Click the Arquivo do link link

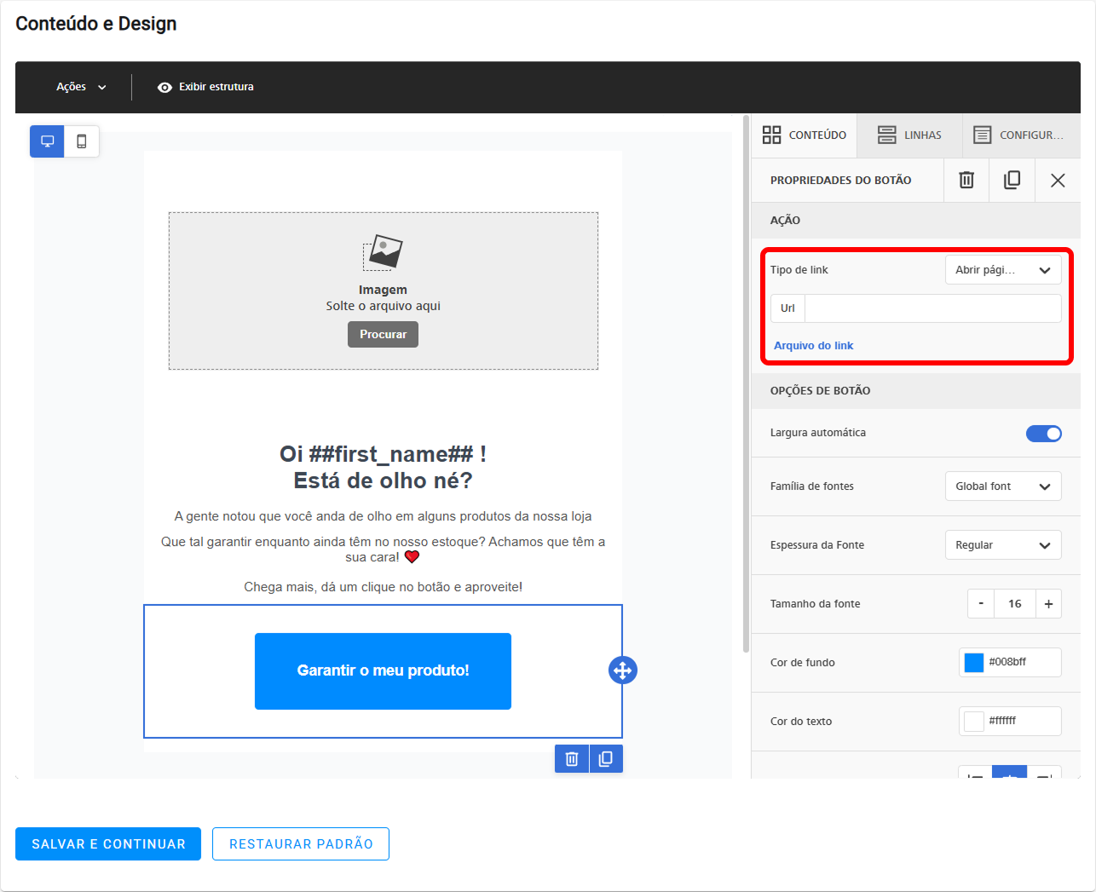[x=813, y=346]
